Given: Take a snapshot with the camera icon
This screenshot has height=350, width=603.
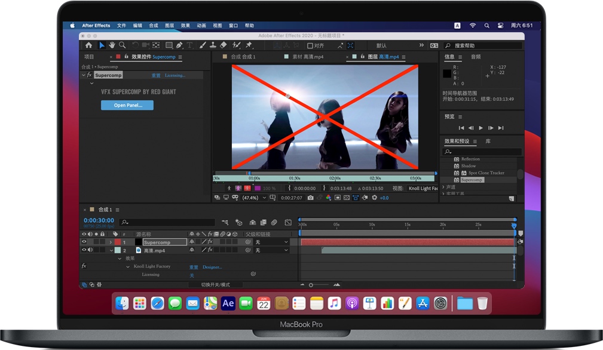Looking at the screenshot, I should click(x=310, y=197).
